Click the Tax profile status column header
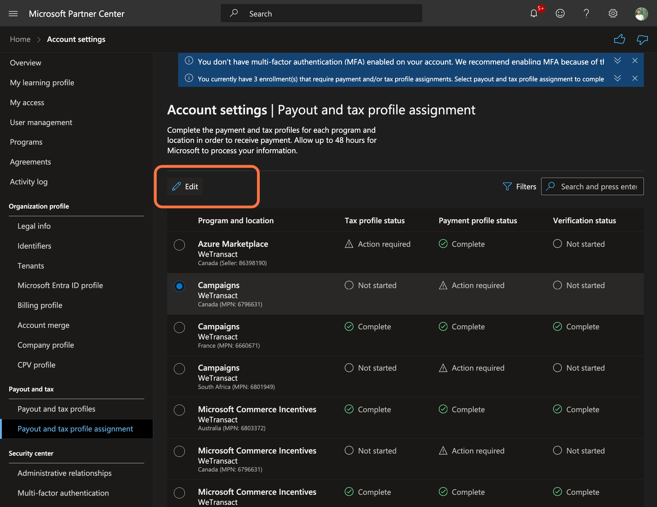Screen dimensions: 657x507 (x=375, y=220)
